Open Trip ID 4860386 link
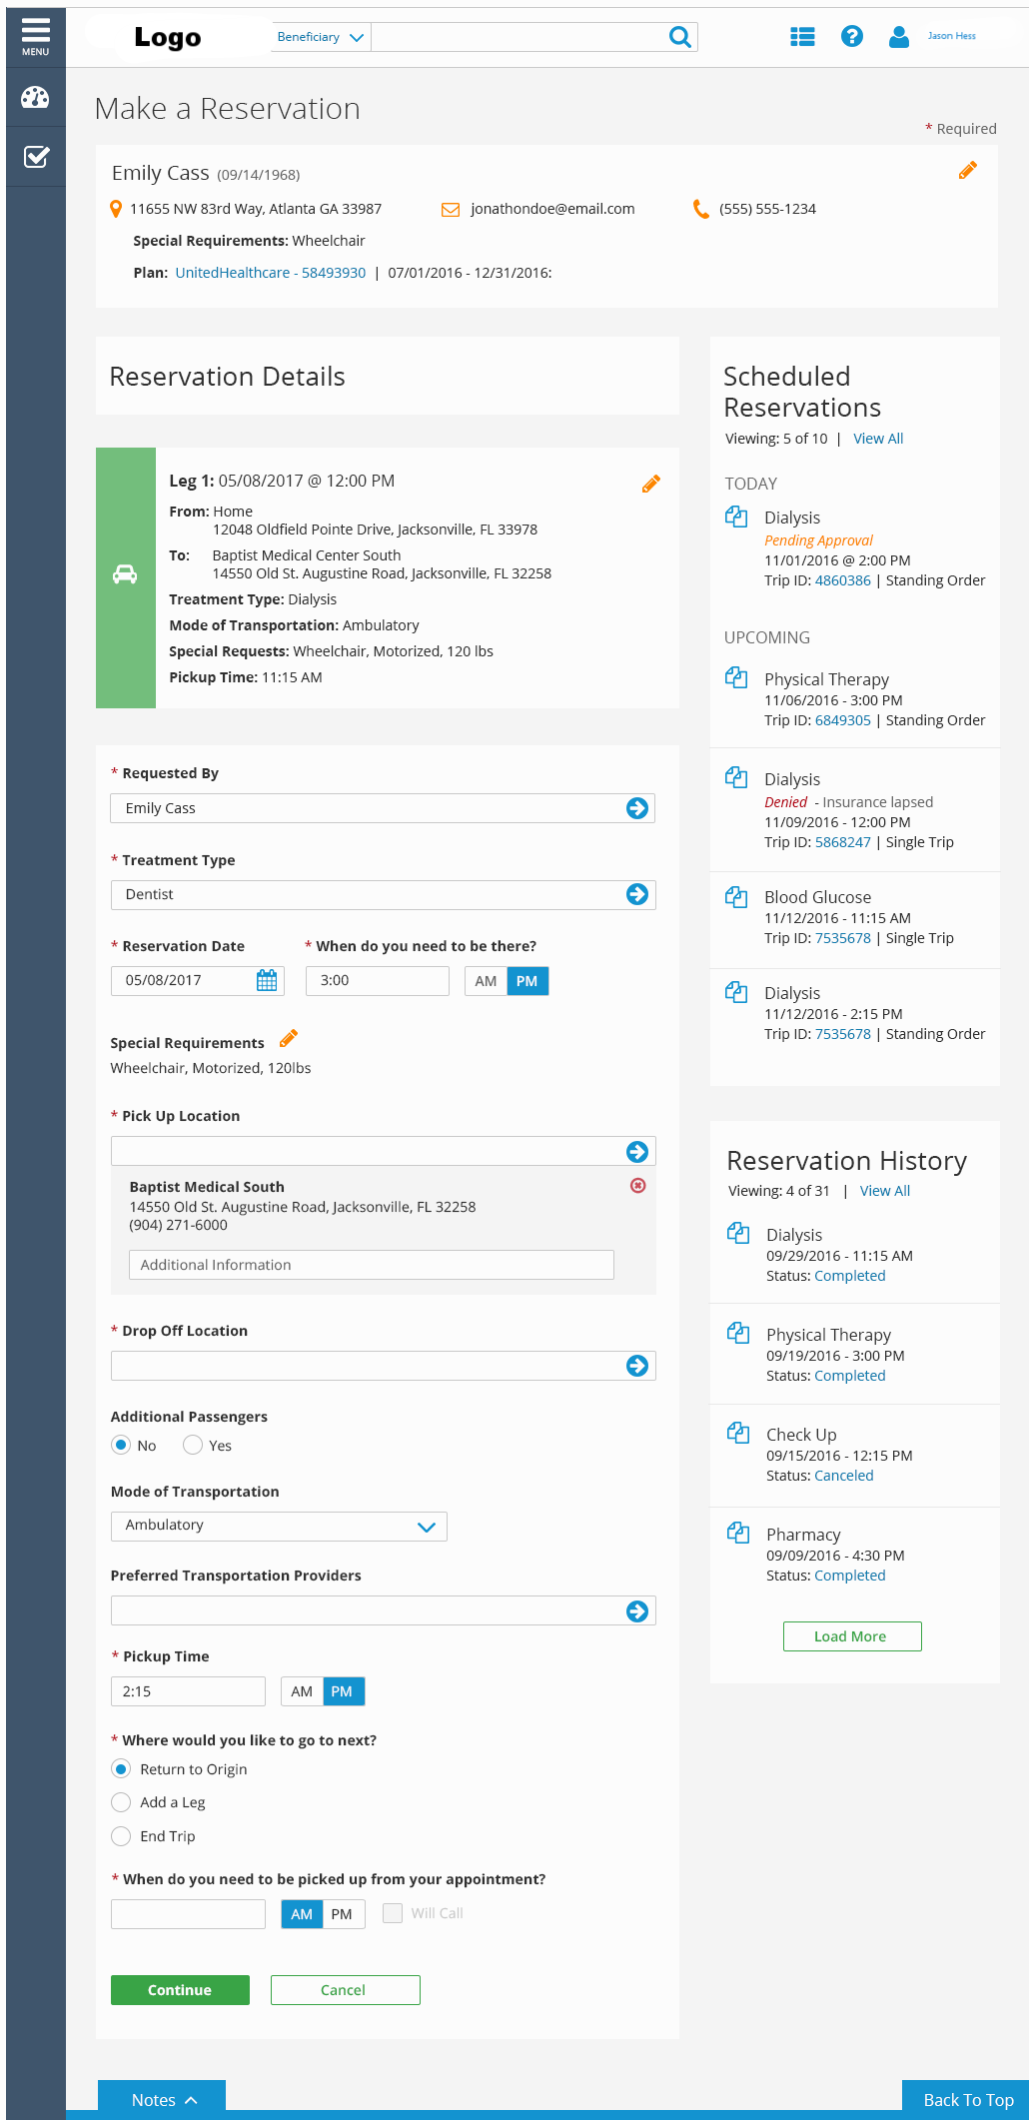The width and height of the screenshot is (1029, 2120). [x=843, y=580]
